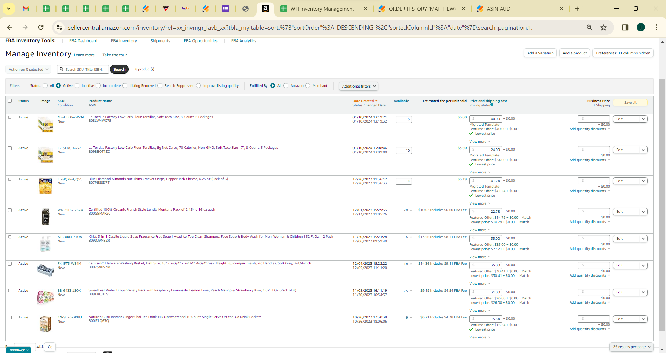Expand the Additional filters dropdown
This screenshot has height=353, width=666.
click(358, 86)
